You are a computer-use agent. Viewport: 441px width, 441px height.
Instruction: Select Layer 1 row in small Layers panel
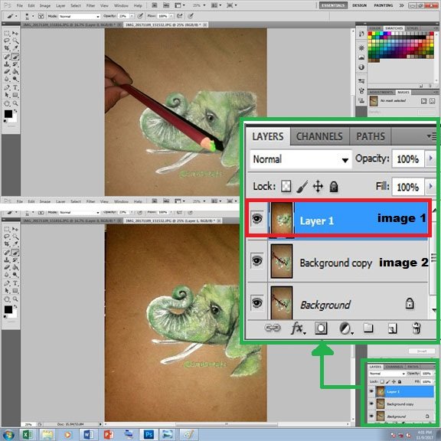pos(401,391)
